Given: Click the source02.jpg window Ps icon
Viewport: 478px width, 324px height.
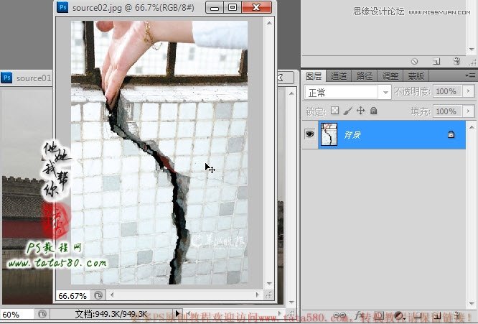Looking at the screenshot, I should (62, 7).
